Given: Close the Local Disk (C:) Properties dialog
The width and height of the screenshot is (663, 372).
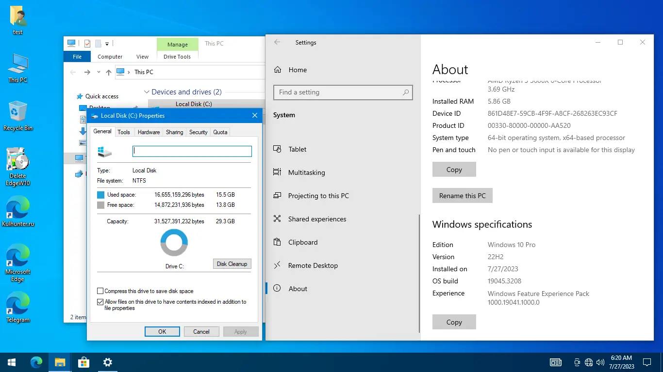Looking at the screenshot, I should tap(255, 116).
